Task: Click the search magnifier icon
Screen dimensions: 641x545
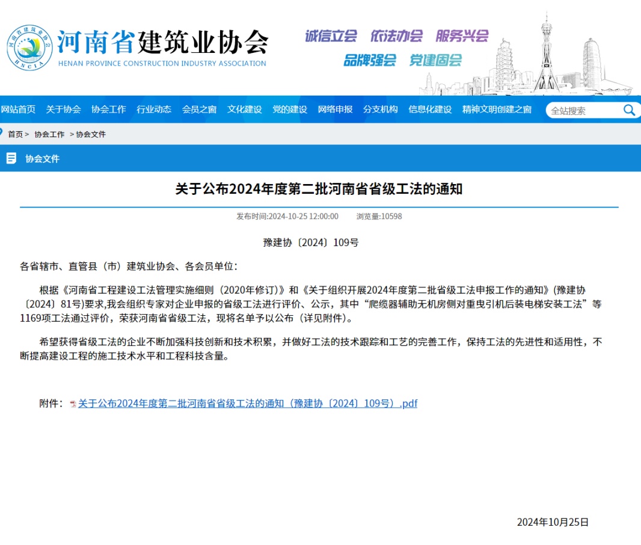Action: point(629,110)
